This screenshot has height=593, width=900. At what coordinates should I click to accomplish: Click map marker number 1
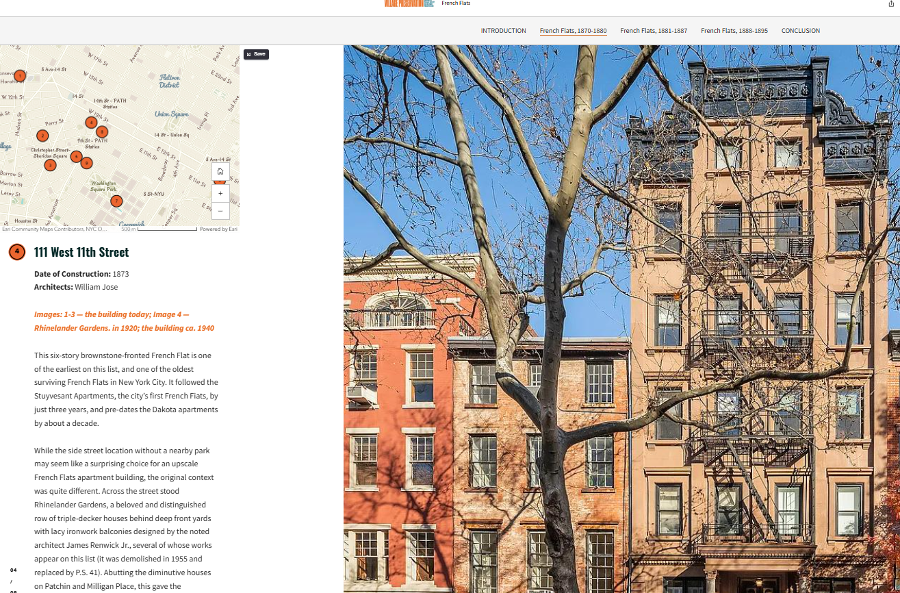click(20, 76)
